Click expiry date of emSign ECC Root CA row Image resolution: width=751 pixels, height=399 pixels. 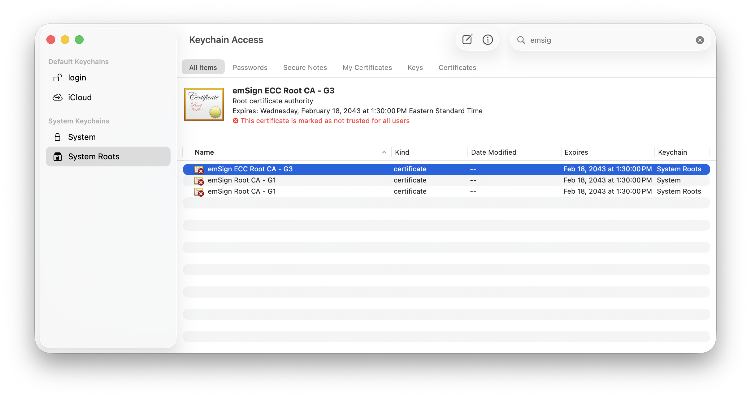pos(607,169)
